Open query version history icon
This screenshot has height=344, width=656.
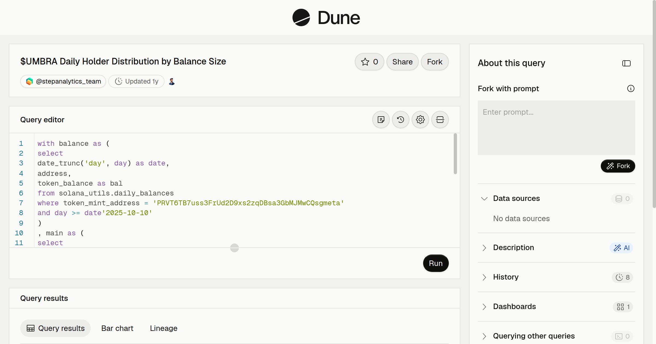point(400,120)
